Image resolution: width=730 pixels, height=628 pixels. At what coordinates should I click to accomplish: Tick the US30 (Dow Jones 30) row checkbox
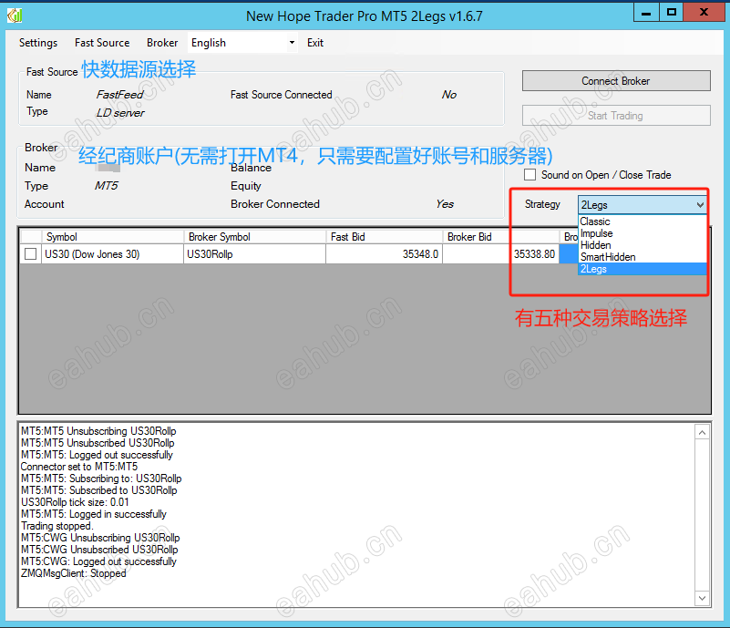click(x=31, y=254)
